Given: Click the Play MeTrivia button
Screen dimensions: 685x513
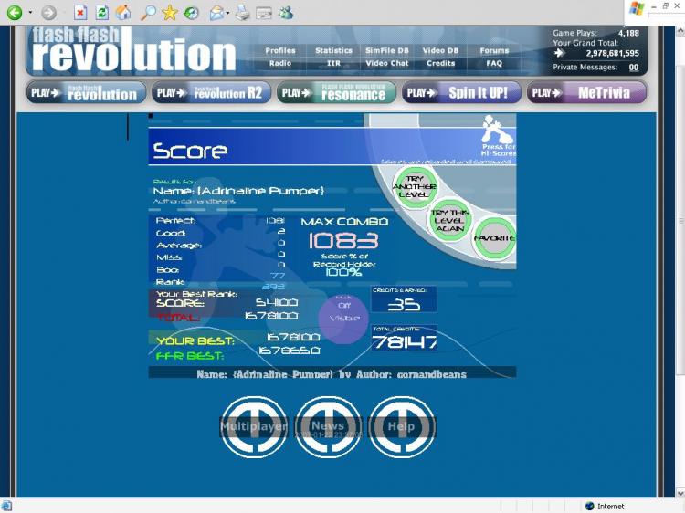Looking at the screenshot, I should (586, 92).
